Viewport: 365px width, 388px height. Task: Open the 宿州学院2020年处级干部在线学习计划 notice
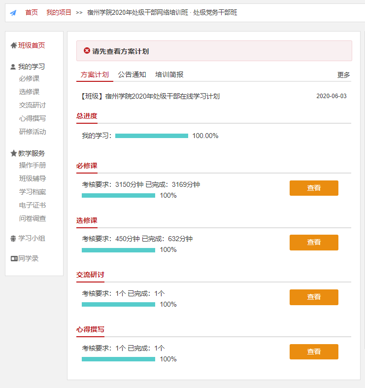150,96
